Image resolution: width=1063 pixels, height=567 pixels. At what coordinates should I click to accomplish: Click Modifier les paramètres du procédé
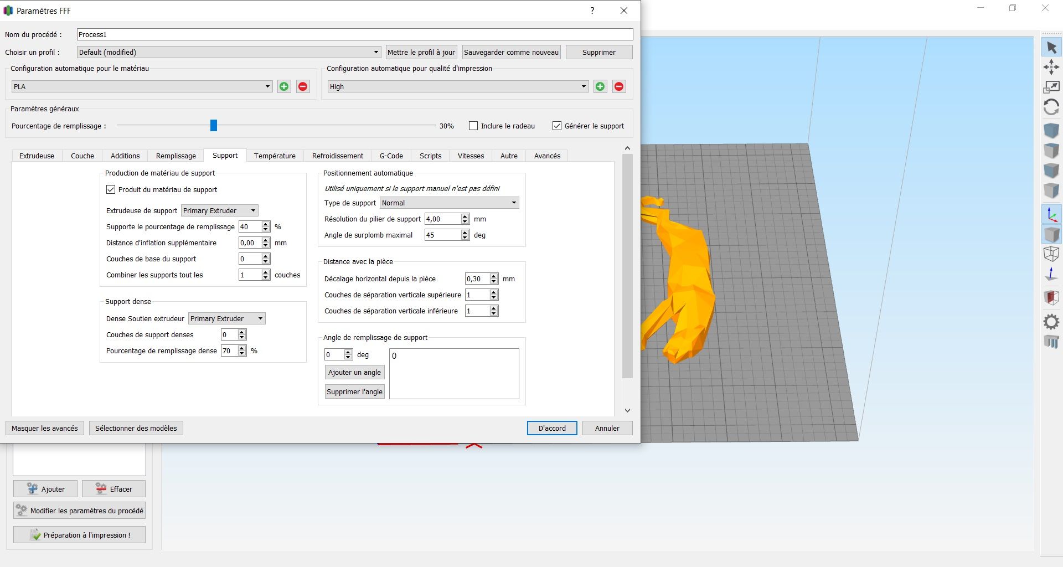[x=80, y=511]
